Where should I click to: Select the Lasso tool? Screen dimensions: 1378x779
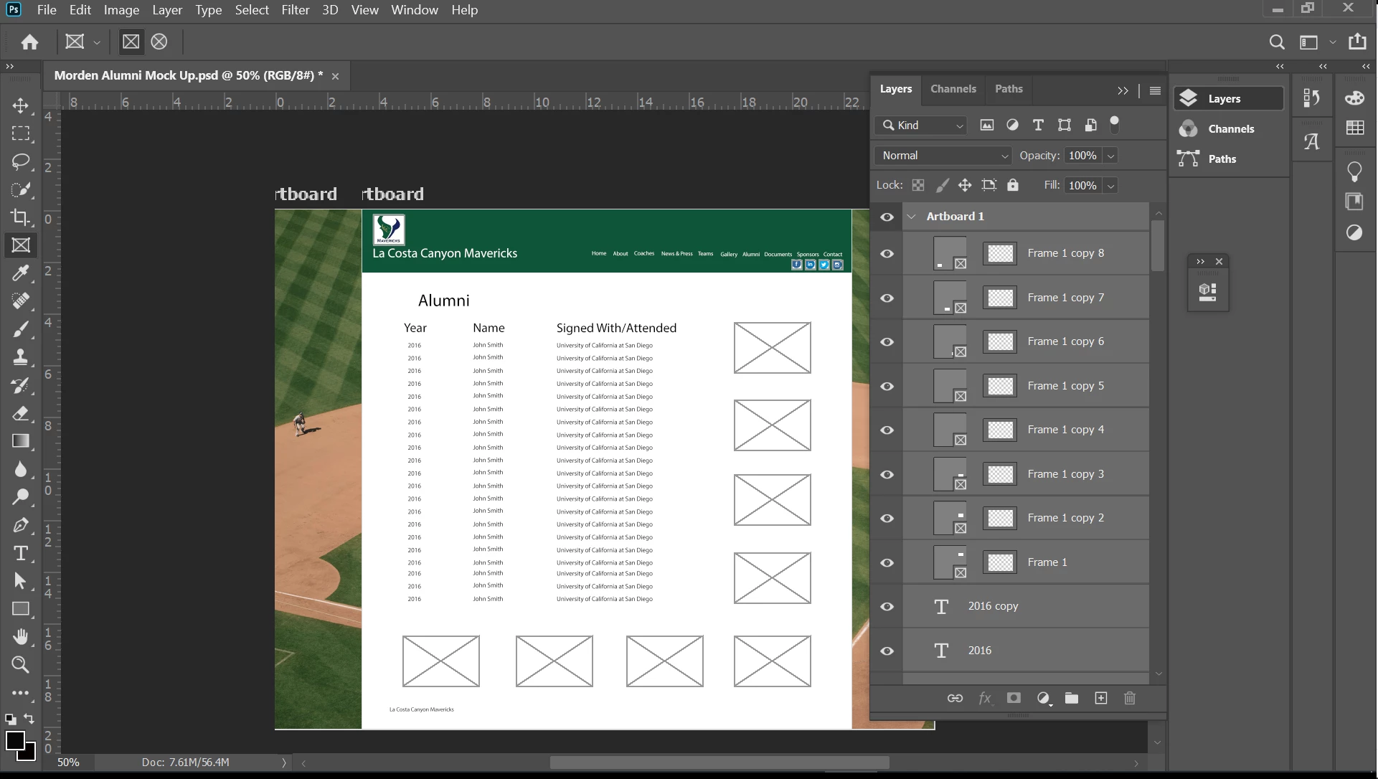(20, 161)
